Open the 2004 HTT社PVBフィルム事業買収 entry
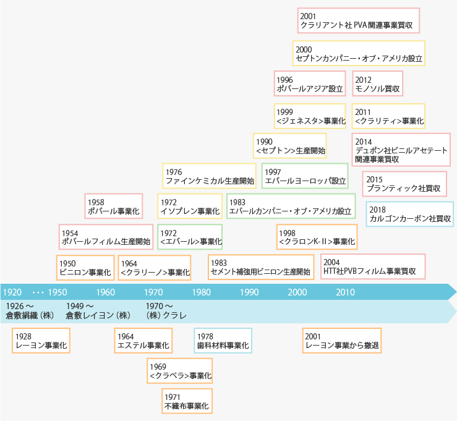The width and height of the screenshot is (457, 421). coord(373,266)
